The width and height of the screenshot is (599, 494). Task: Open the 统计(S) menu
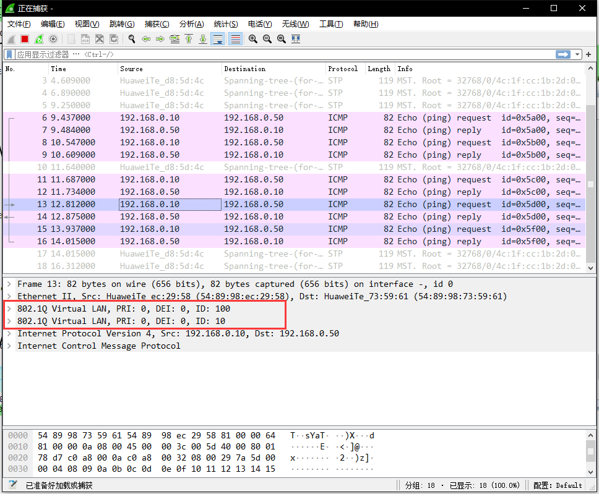click(x=226, y=24)
